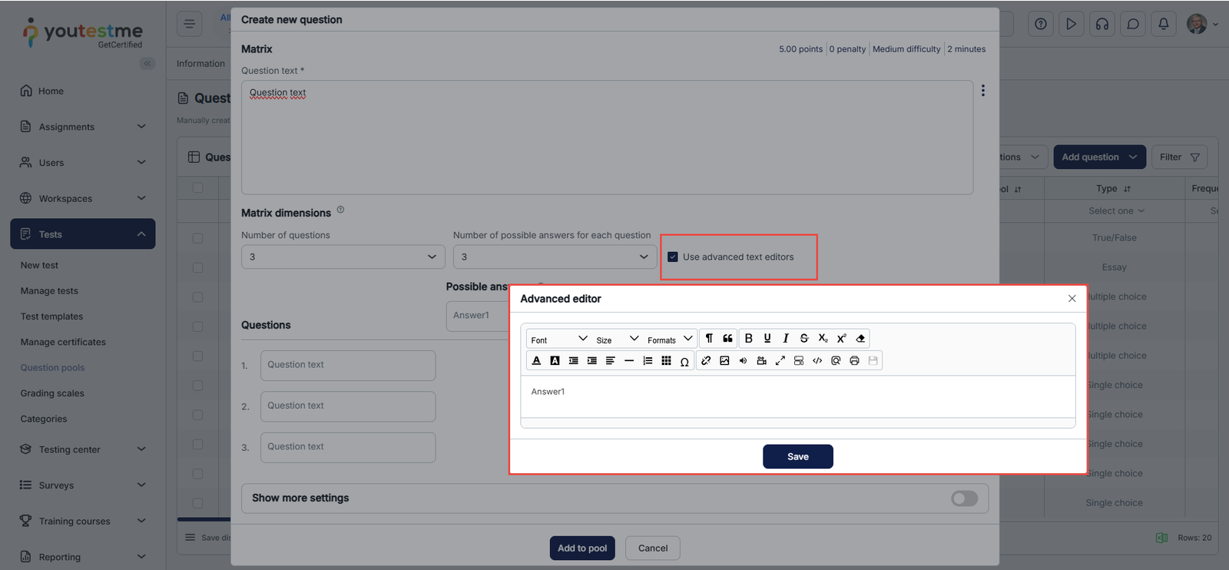Choose the font text color tool

(536, 361)
